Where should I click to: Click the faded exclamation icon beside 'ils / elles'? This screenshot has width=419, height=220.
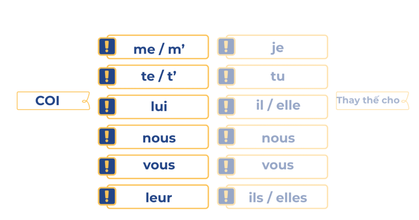pyautogui.click(x=226, y=196)
